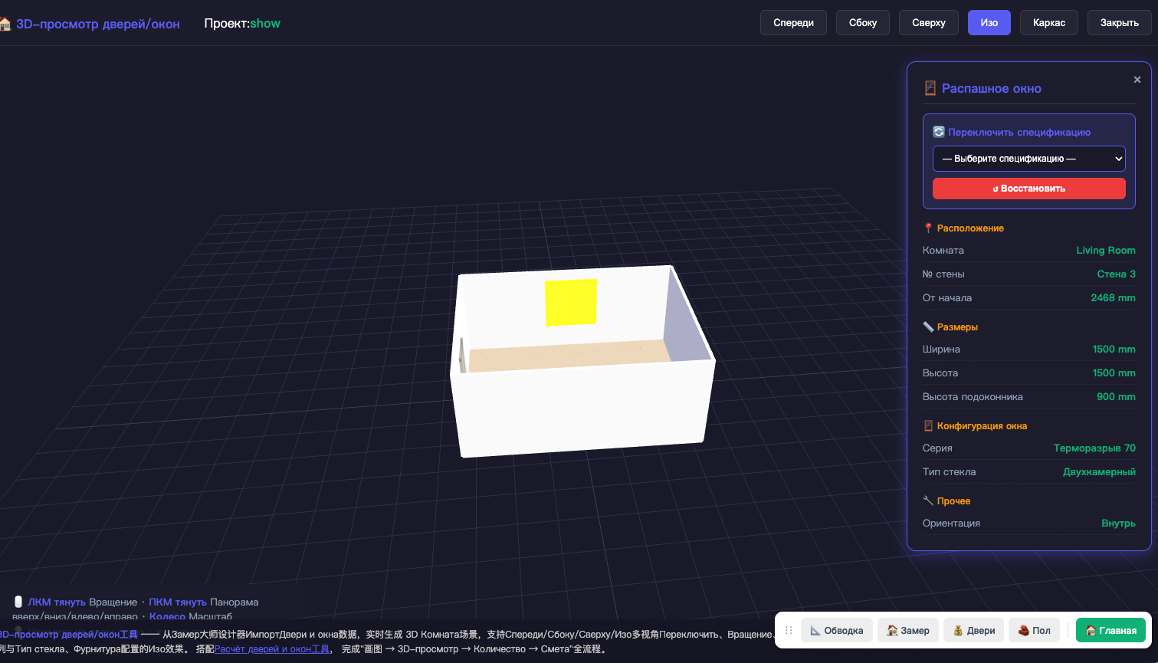Image resolution: width=1158 pixels, height=663 pixels.
Task: Click the door icon next to Распашное окно
Action: point(930,88)
